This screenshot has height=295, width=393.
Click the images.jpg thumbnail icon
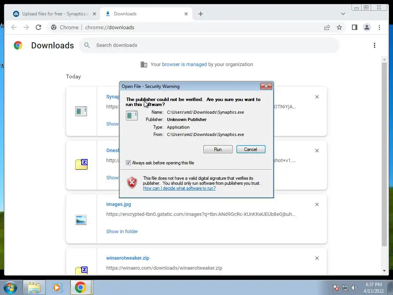pos(81,219)
